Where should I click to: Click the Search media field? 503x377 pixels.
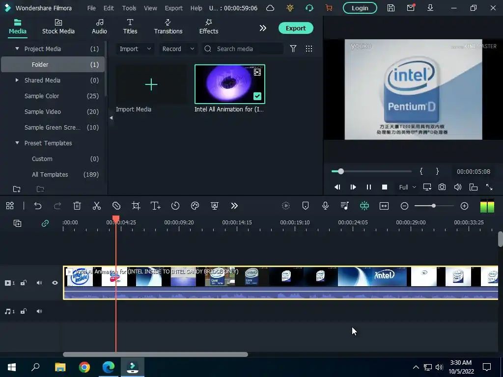click(x=243, y=49)
